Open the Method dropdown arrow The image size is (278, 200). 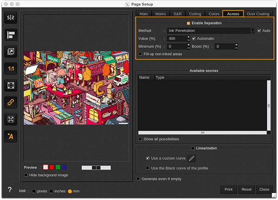point(253,31)
